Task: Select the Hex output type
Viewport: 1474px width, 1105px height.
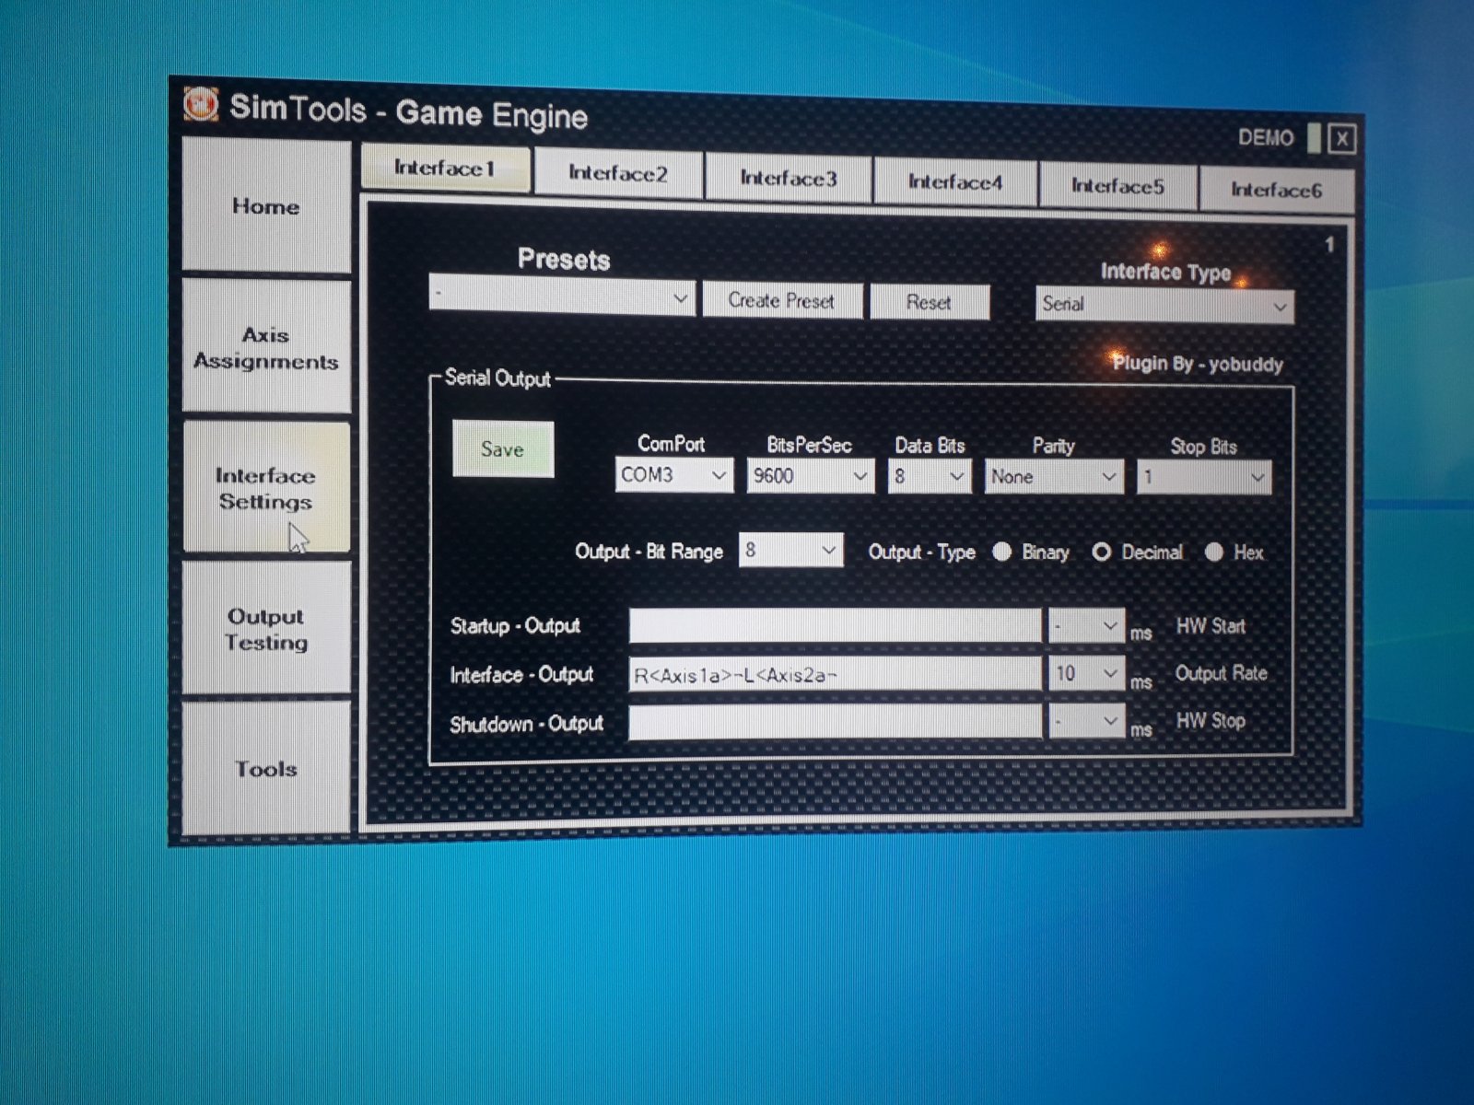Action: pyautogui.click(x=1214, y=552)
